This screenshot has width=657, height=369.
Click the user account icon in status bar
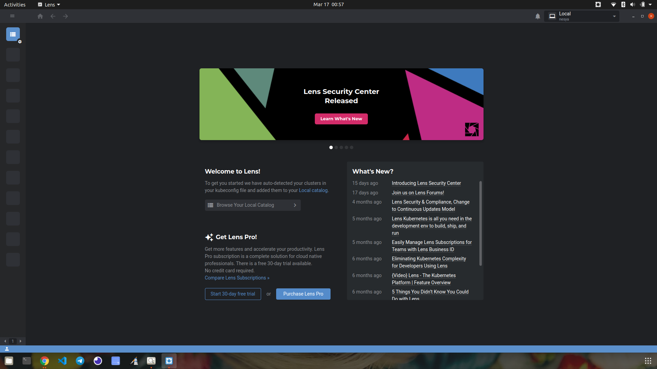click(7, 349)
